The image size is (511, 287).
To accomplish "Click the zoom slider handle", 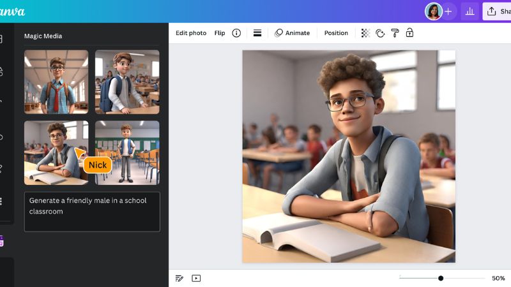I will [x=441, y=278].
